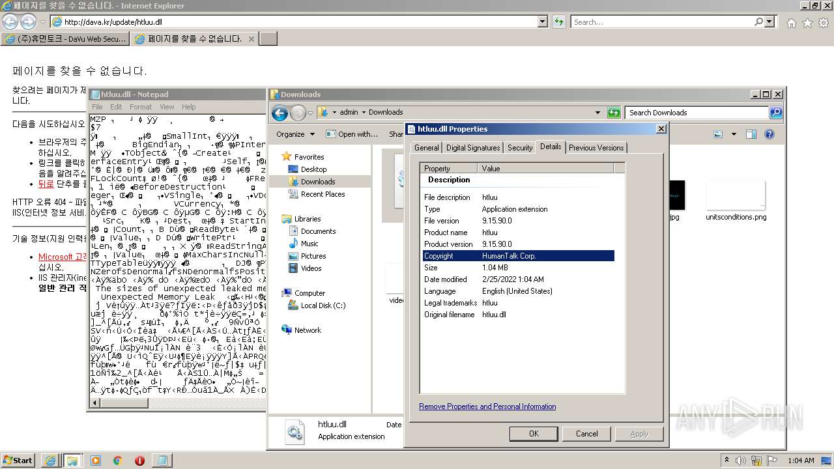
Task: Open Internet Explorer tools gear
Action: point(823,23)
